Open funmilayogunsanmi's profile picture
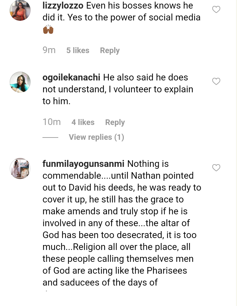 (20, 168)
